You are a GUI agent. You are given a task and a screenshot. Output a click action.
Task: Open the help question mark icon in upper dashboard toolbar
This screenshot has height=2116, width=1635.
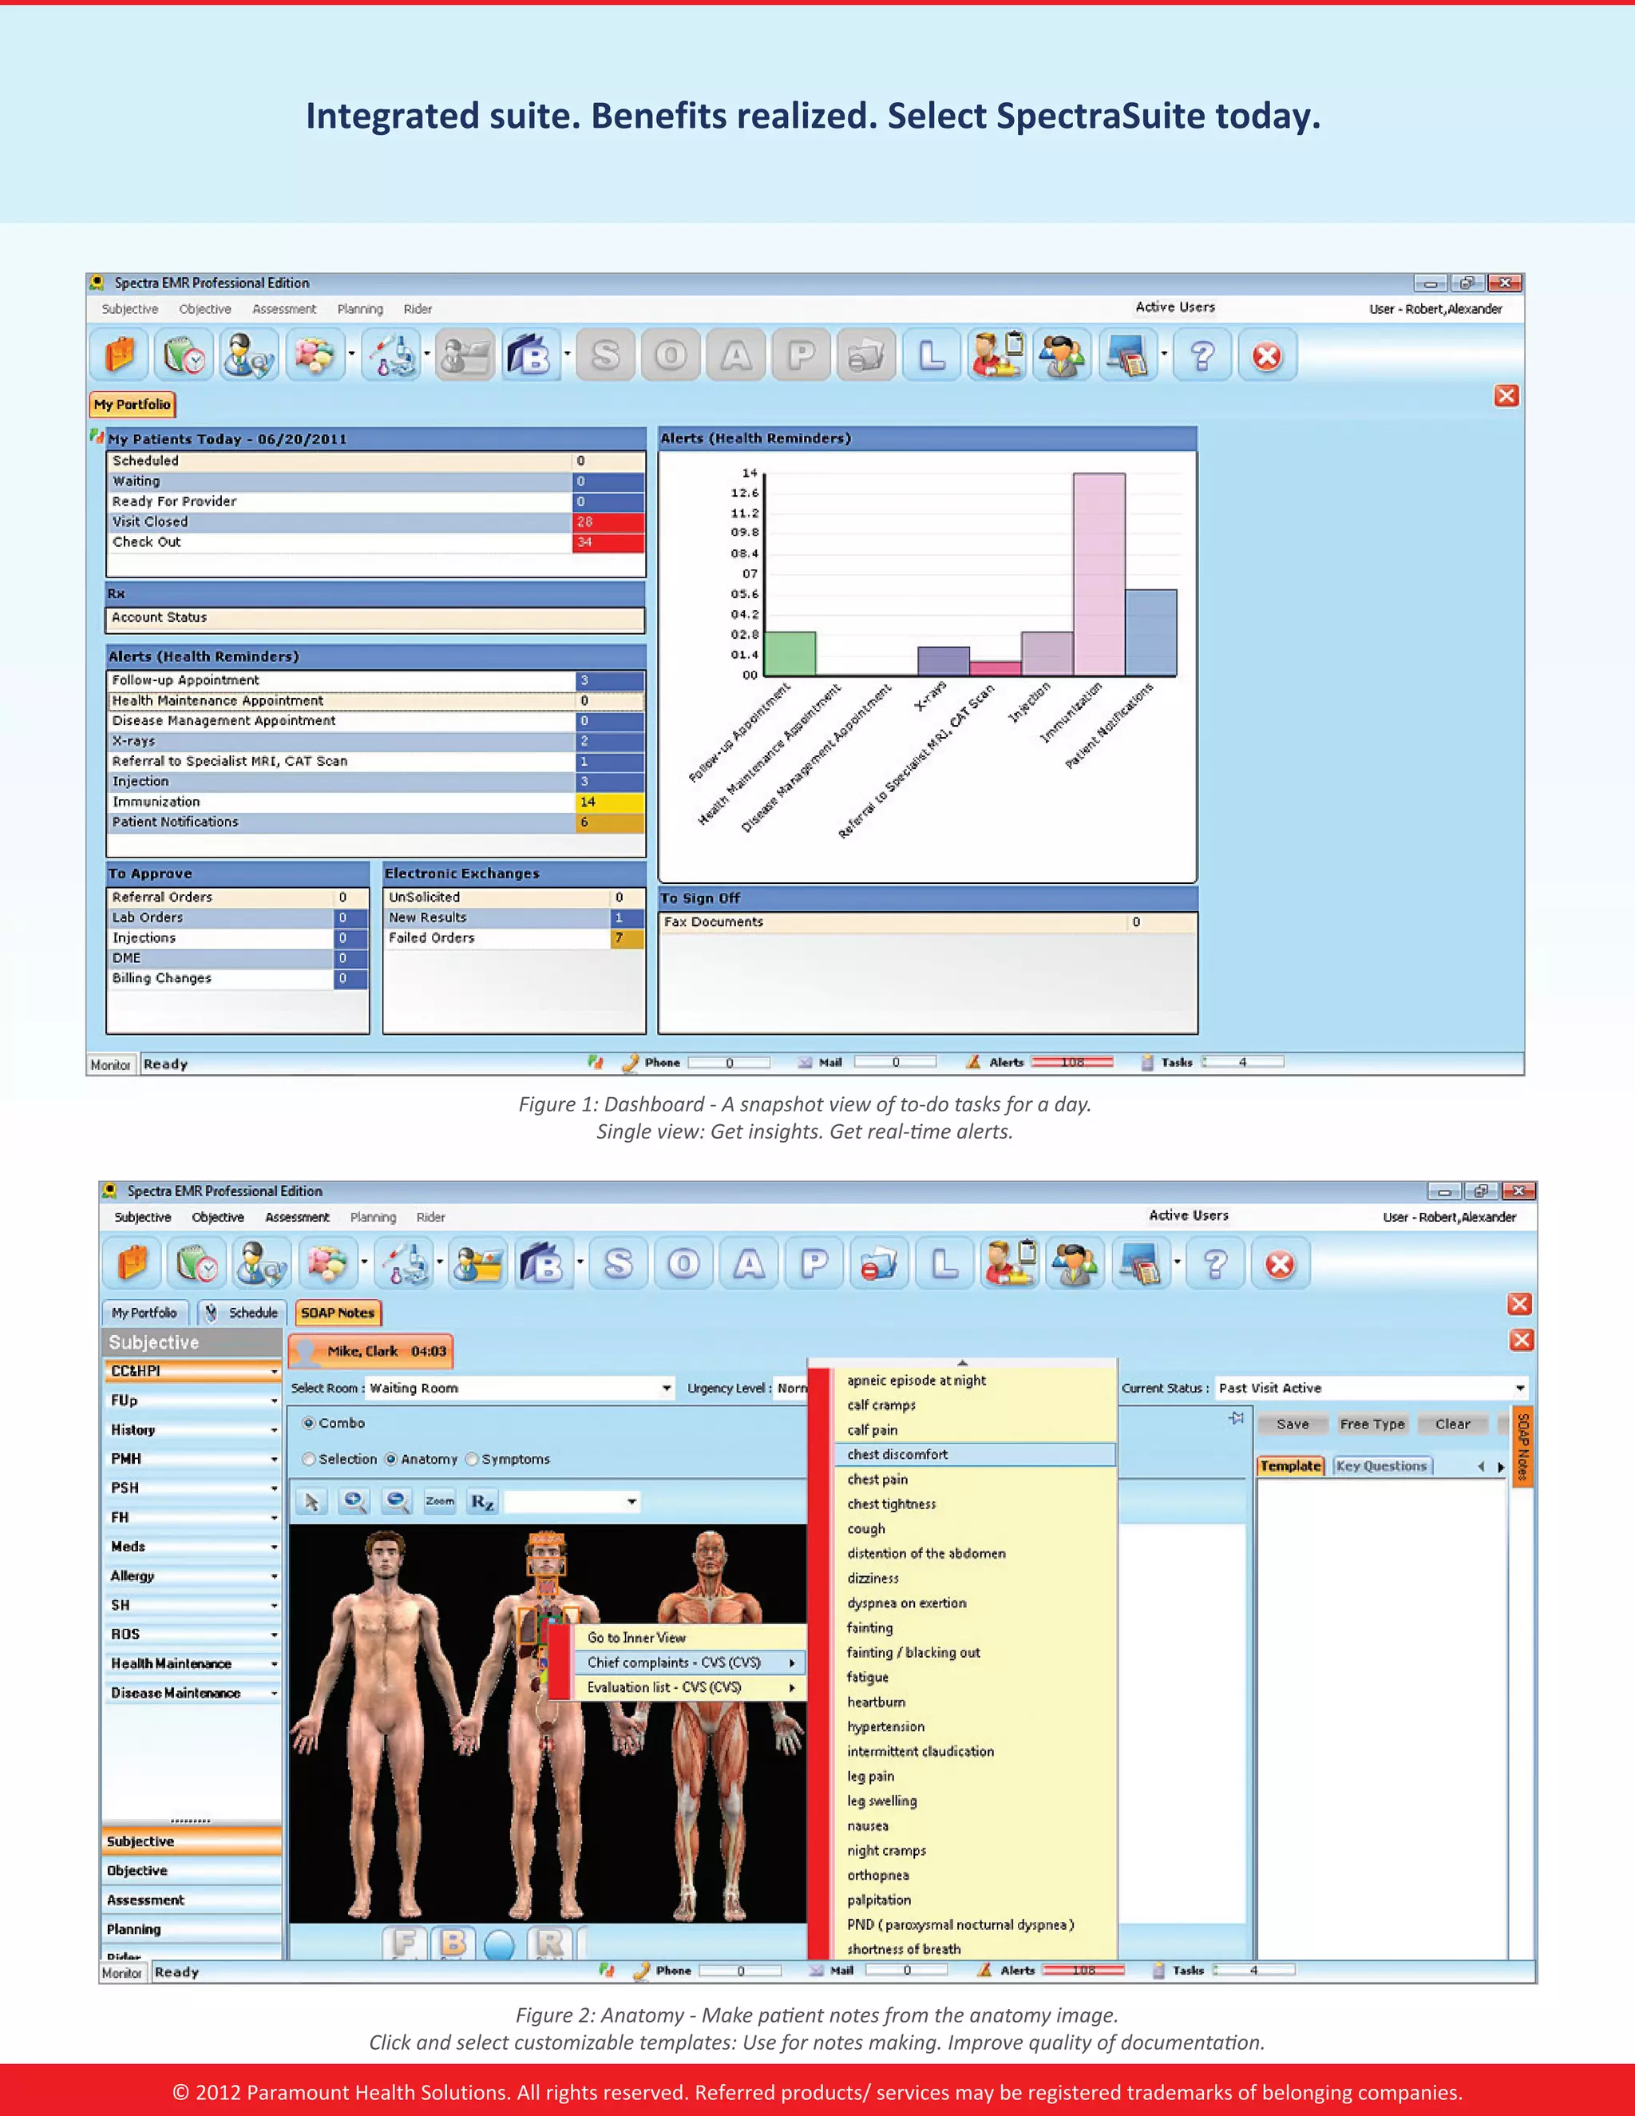click(x=1203, y=355)
